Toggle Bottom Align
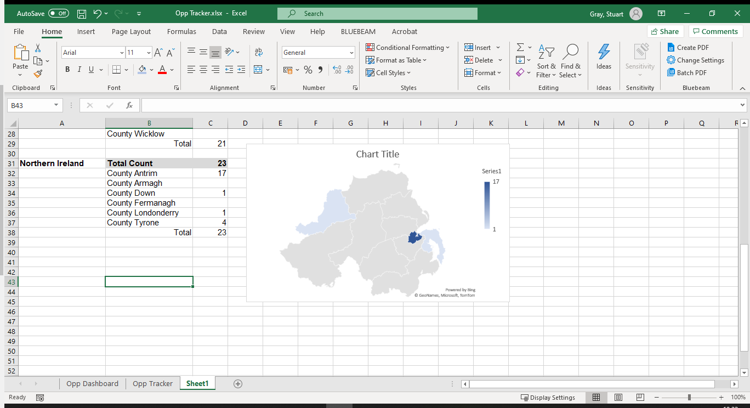This screenshot has height=408, width=750. (x=215, y=52)
